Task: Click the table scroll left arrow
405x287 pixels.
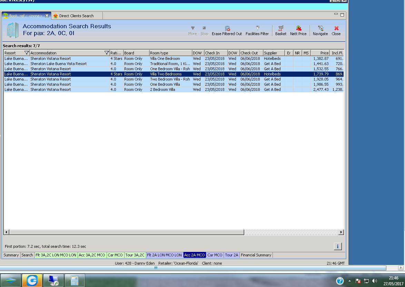Action: point(7,232)
